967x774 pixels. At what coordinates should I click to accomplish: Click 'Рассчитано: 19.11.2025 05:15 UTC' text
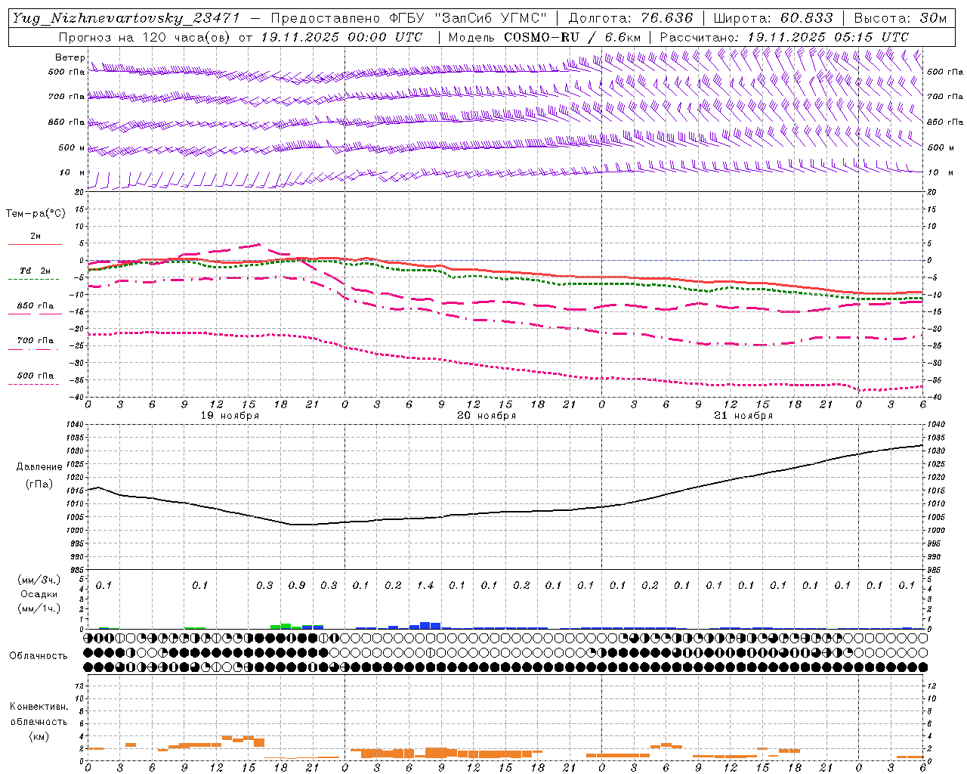(784, 37)
